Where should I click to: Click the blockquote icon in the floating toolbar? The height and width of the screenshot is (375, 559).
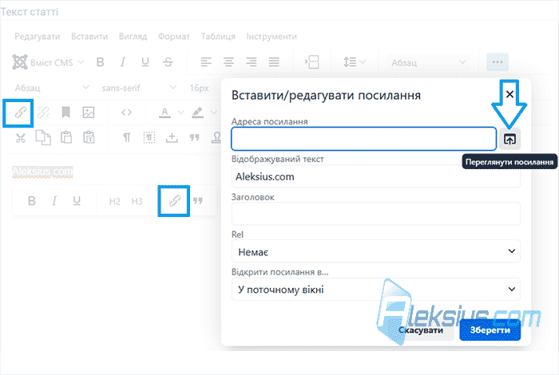pos(197,201)
